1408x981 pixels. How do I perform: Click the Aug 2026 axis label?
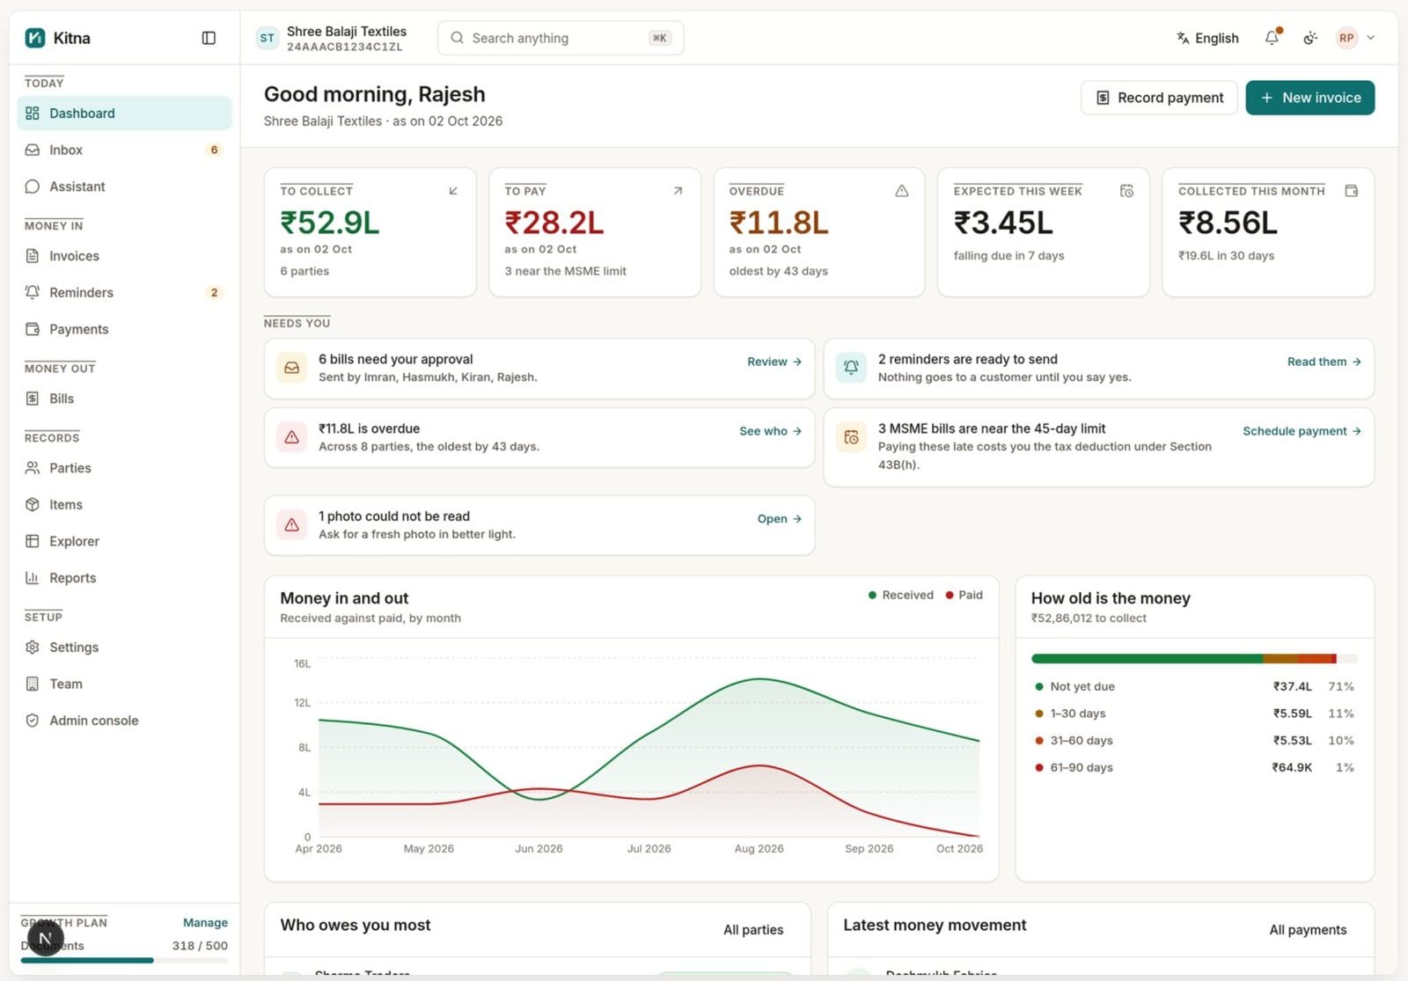pyautogui.click(x=759, y=849)
